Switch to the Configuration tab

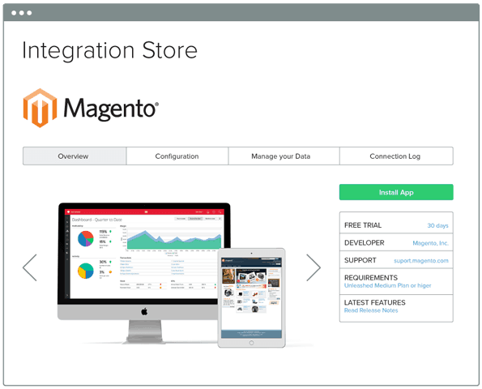[x=177, y=156]
